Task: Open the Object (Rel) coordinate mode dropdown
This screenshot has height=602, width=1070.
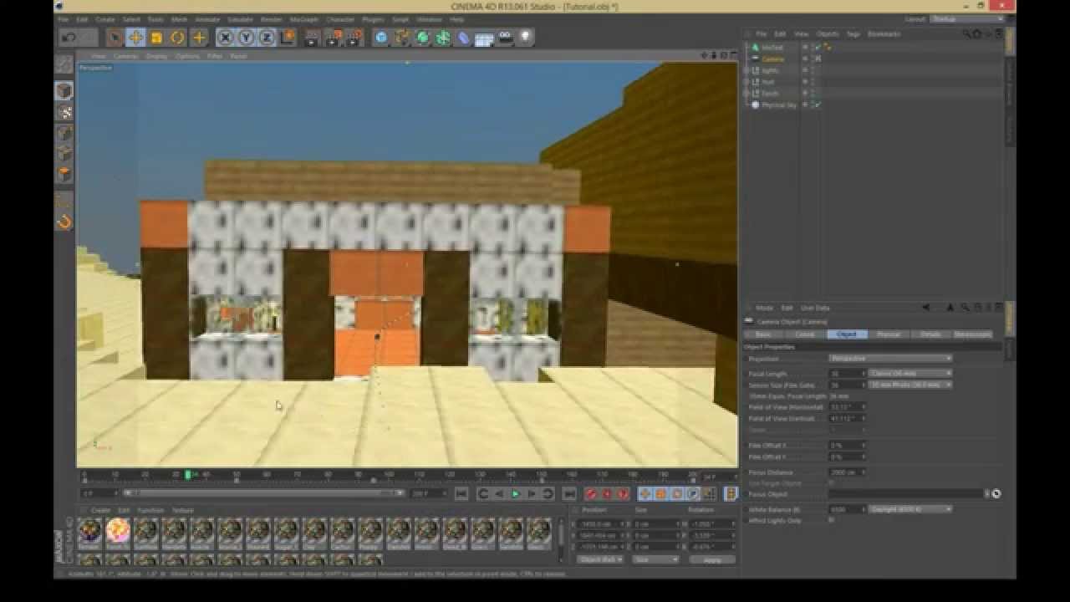Action: pos(600,559)
